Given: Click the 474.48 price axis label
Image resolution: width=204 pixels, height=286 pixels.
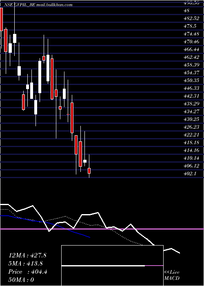Looking at the screenshot, I should point(192,34).
